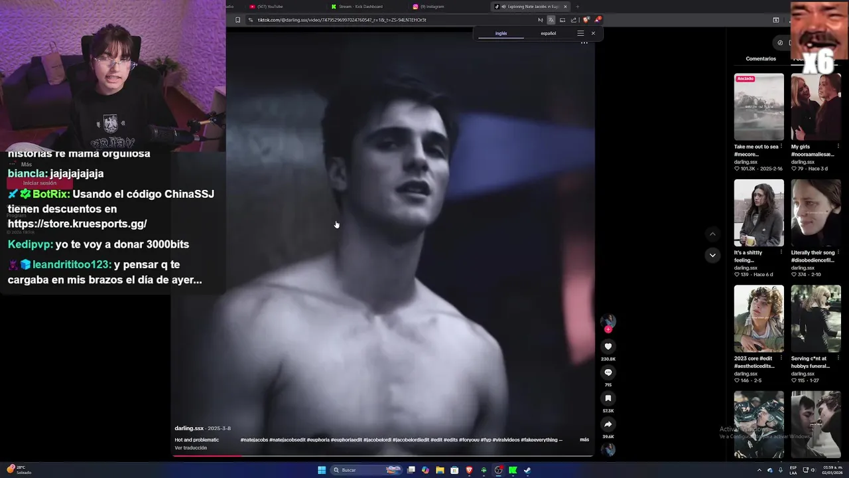The height and width of the screenshot is (478, 849).
Task: Open the spinning sound disc below share
Action: click(608, 449)
